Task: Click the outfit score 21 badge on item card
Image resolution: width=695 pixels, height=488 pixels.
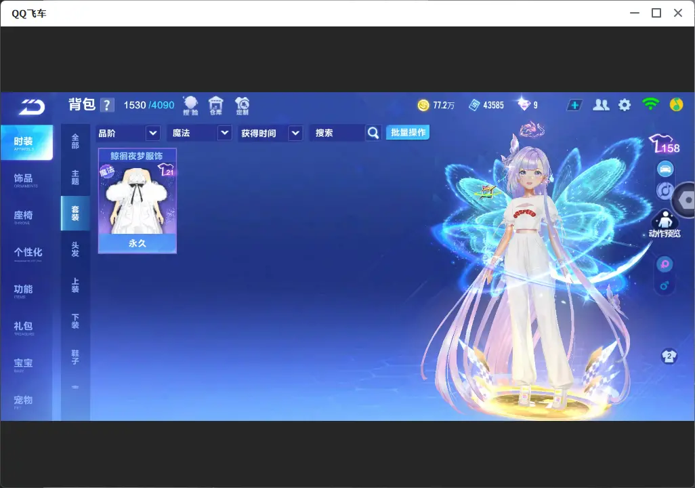Action: click(x=167, y=170)
